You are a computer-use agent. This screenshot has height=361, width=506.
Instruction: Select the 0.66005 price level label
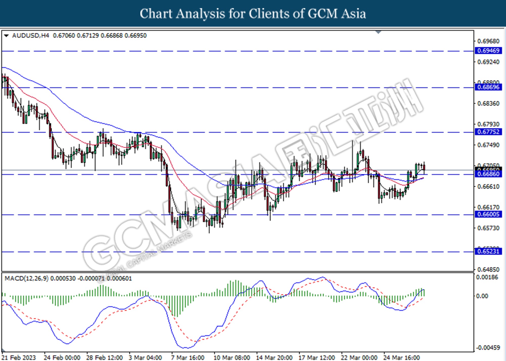click(488, 215)
